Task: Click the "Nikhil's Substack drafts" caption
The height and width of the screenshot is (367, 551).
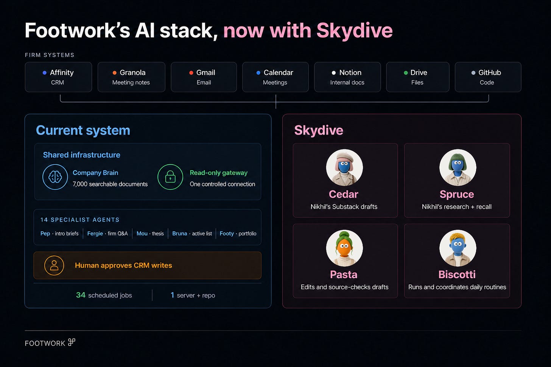Action: [x=344, y=207]
